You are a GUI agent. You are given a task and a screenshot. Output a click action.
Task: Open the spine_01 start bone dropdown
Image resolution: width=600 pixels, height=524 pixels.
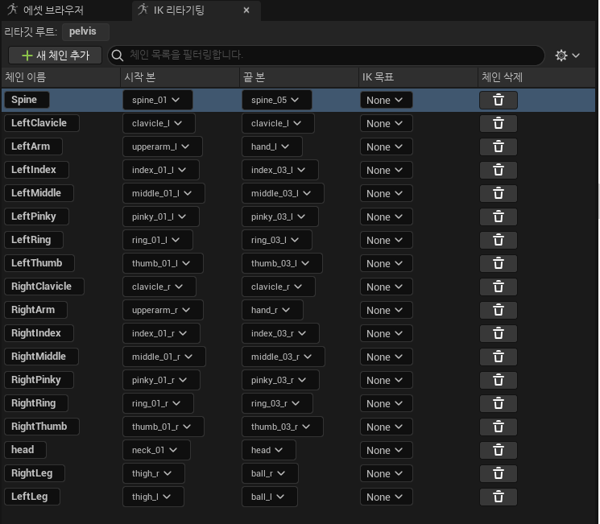157,100
